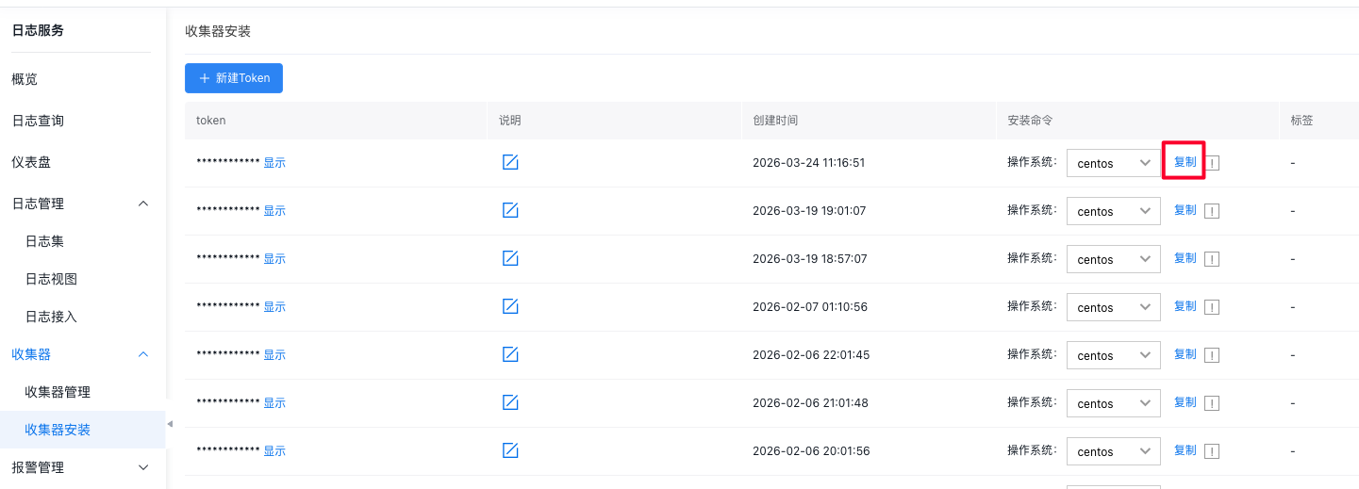Reveal token in 2026-03-19 18:57:07 row
1359x489 pixels.
274,259
